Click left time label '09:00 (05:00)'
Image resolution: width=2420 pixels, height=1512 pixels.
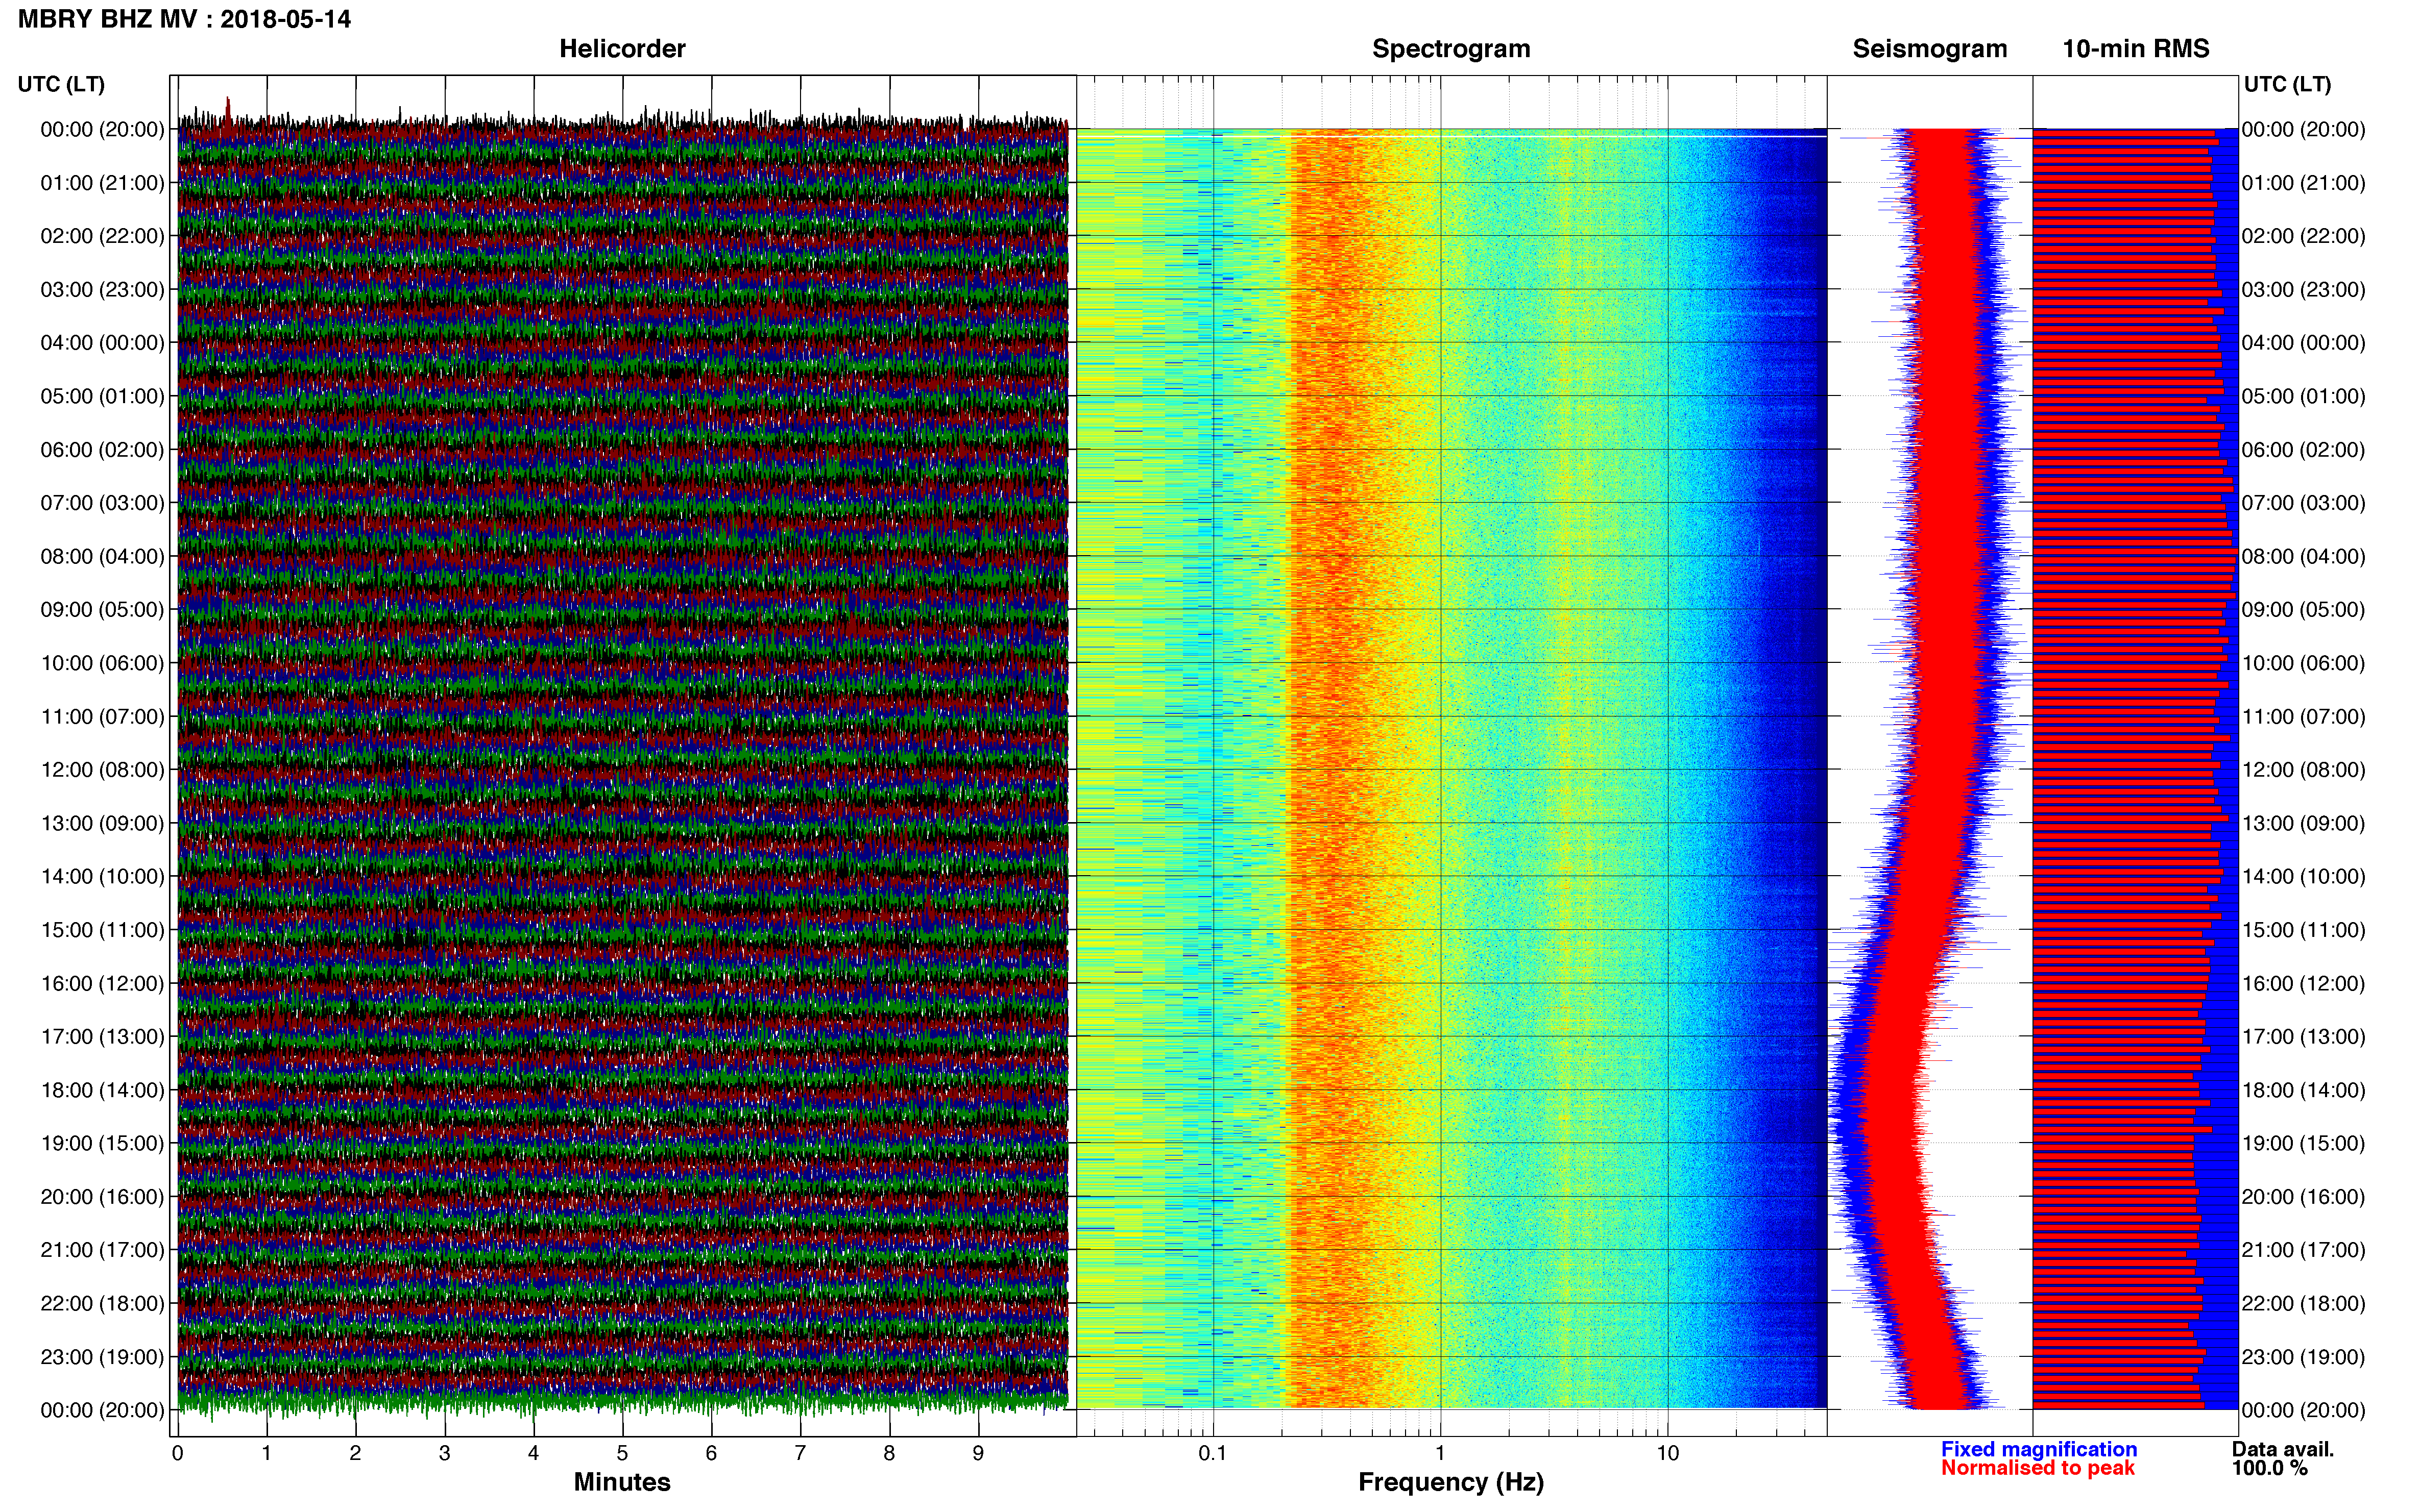pos(102,610)
